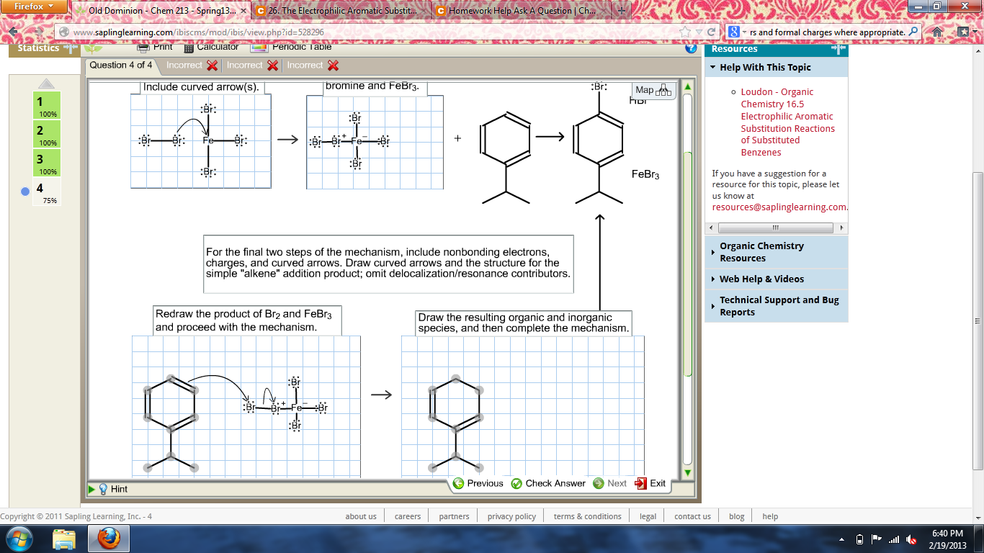
Task: Click horizontal scrollbar in Resources panel
Action: pos(777,228)
